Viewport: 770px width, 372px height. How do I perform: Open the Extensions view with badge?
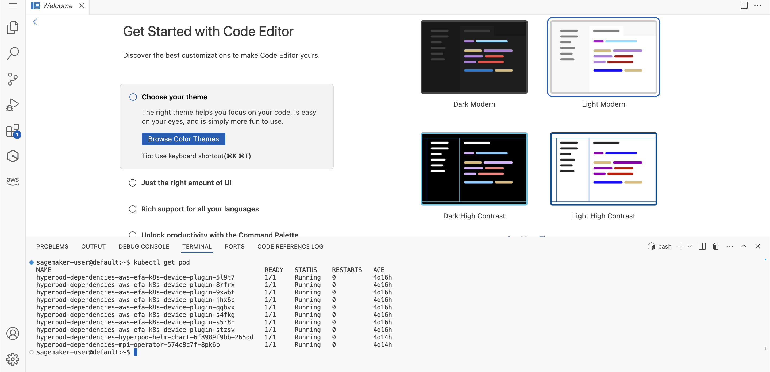[x=13, y=131]
